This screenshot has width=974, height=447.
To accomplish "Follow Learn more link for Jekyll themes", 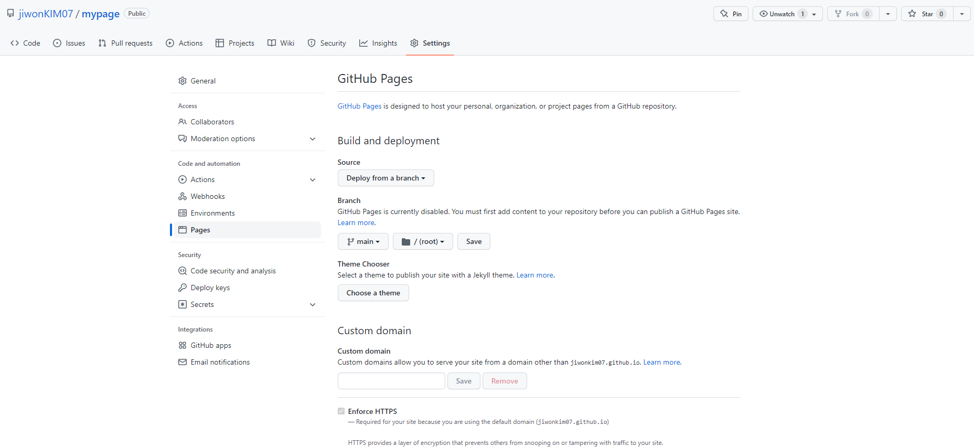I will point(535,275).
